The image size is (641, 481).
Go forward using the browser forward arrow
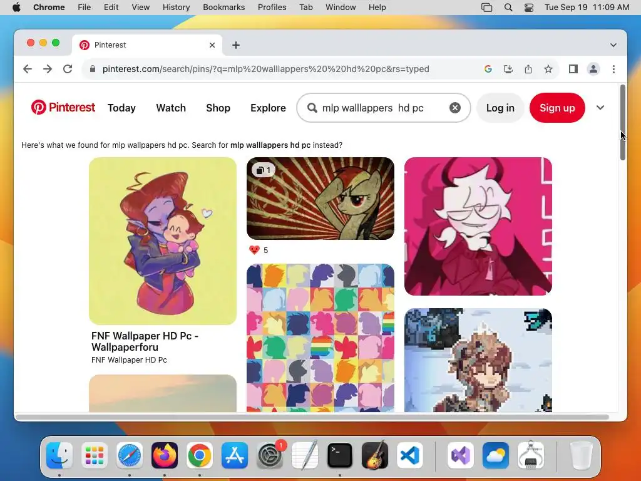tap(48, 69)
